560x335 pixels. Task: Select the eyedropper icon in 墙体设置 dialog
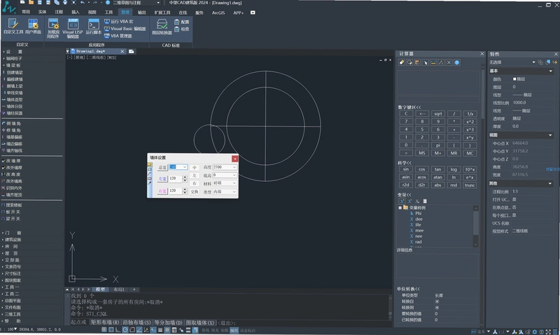coord(150,183)
